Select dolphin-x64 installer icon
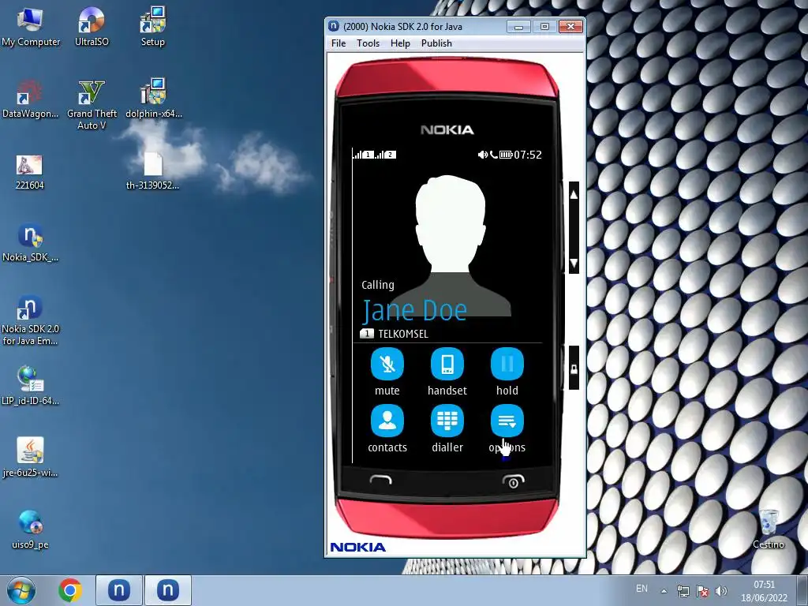The height and width of the screenshot is (606, 808). click(154, 99)
